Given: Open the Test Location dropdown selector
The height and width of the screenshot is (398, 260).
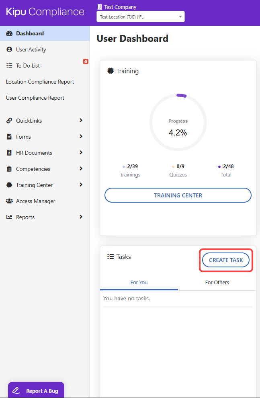Looking at the screenshot, I should coord(140,17).
